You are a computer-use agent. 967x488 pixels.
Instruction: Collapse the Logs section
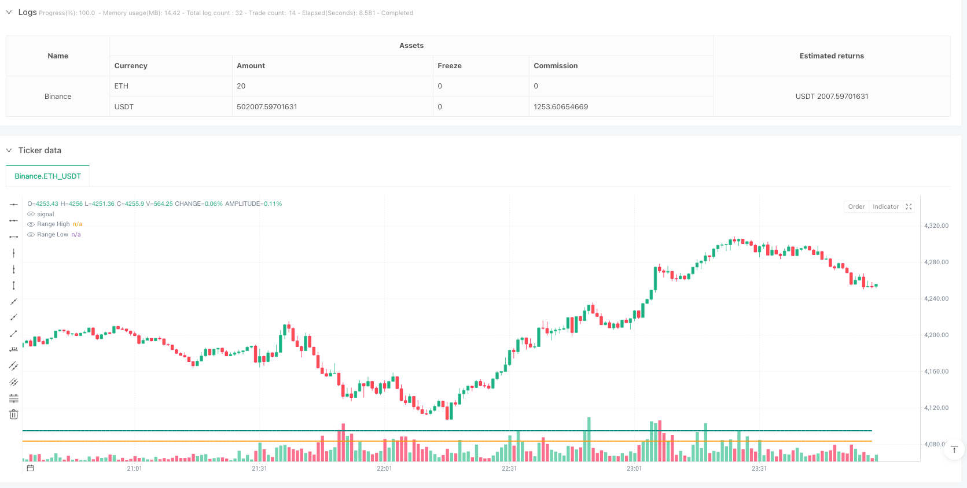(9, 12)
